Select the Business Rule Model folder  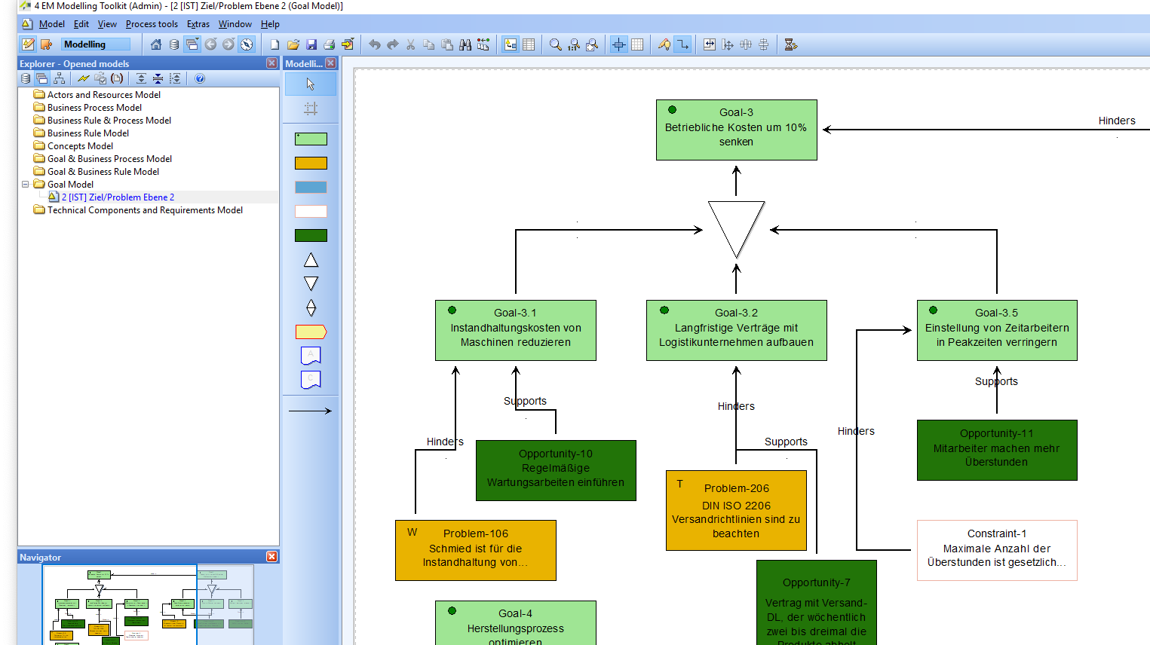click(87, 133)
